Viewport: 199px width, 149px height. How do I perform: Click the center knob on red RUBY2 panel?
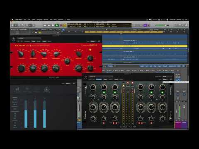coord(67,61)
